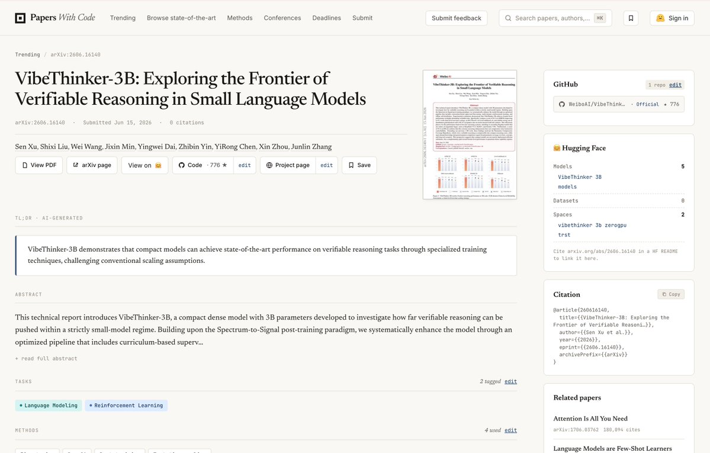Viewport: 710px width, 453px height.
Task: Click View on Hugging Face button
Action: 145,165
